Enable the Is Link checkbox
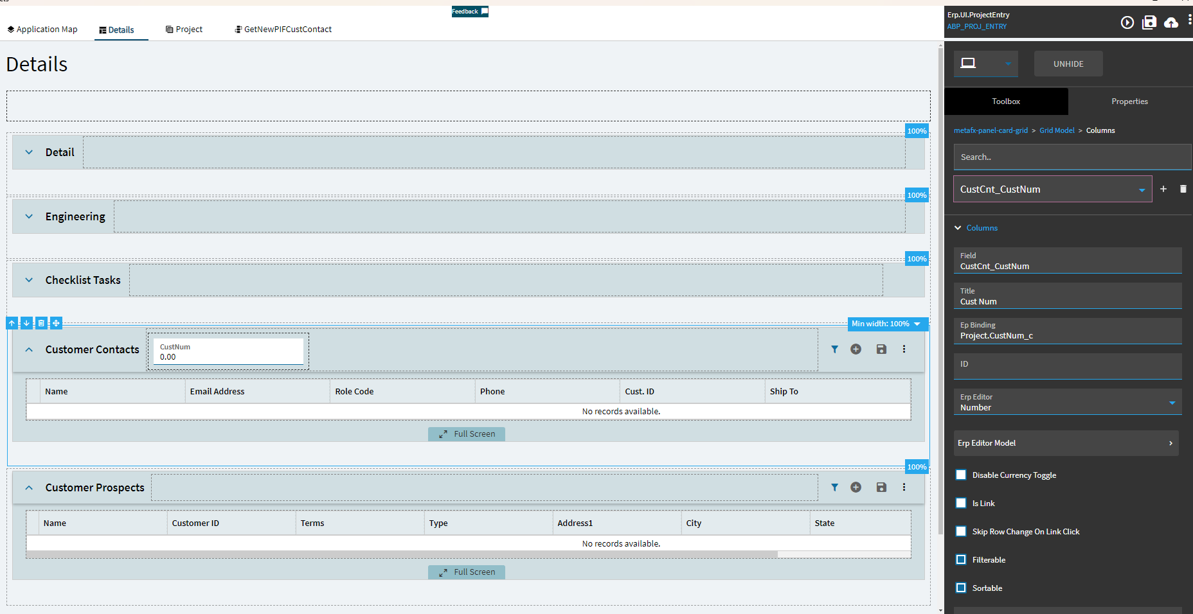Viewport: 1193px width, 614px height. [961, 503]
